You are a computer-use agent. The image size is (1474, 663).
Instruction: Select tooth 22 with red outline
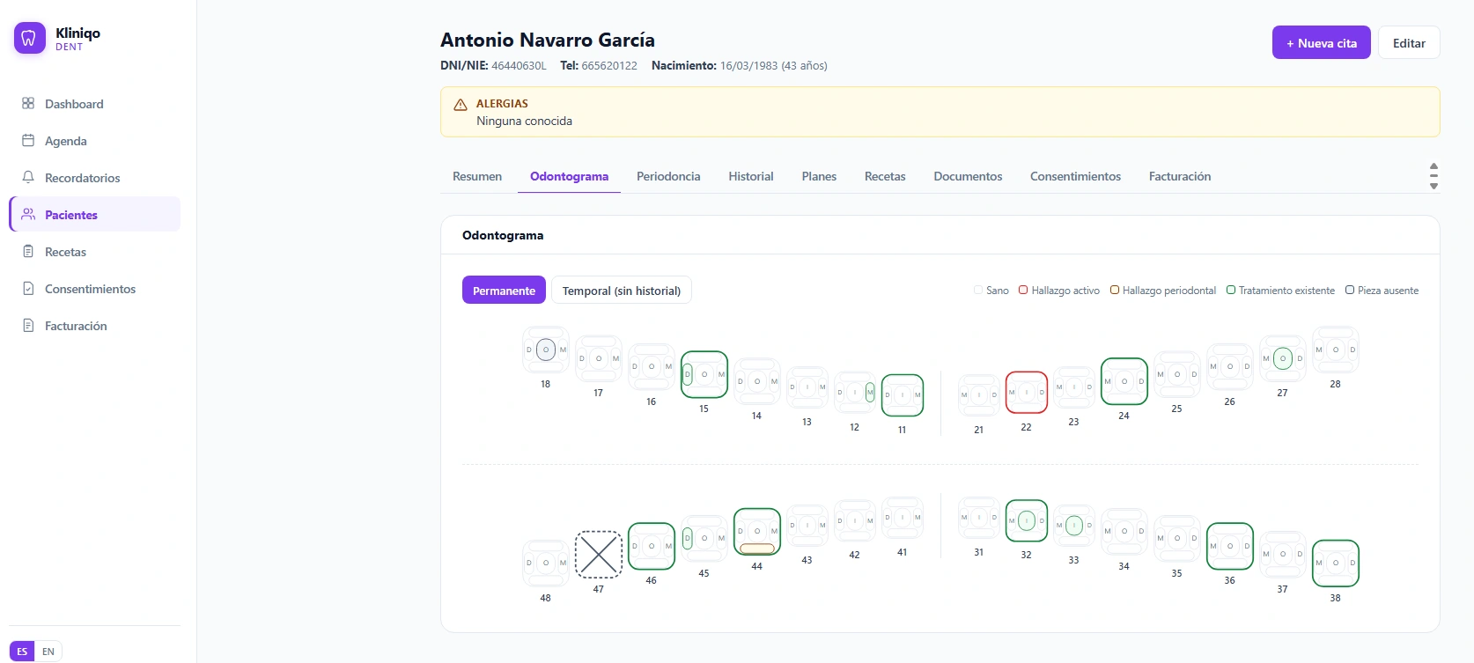point(1027,393)
